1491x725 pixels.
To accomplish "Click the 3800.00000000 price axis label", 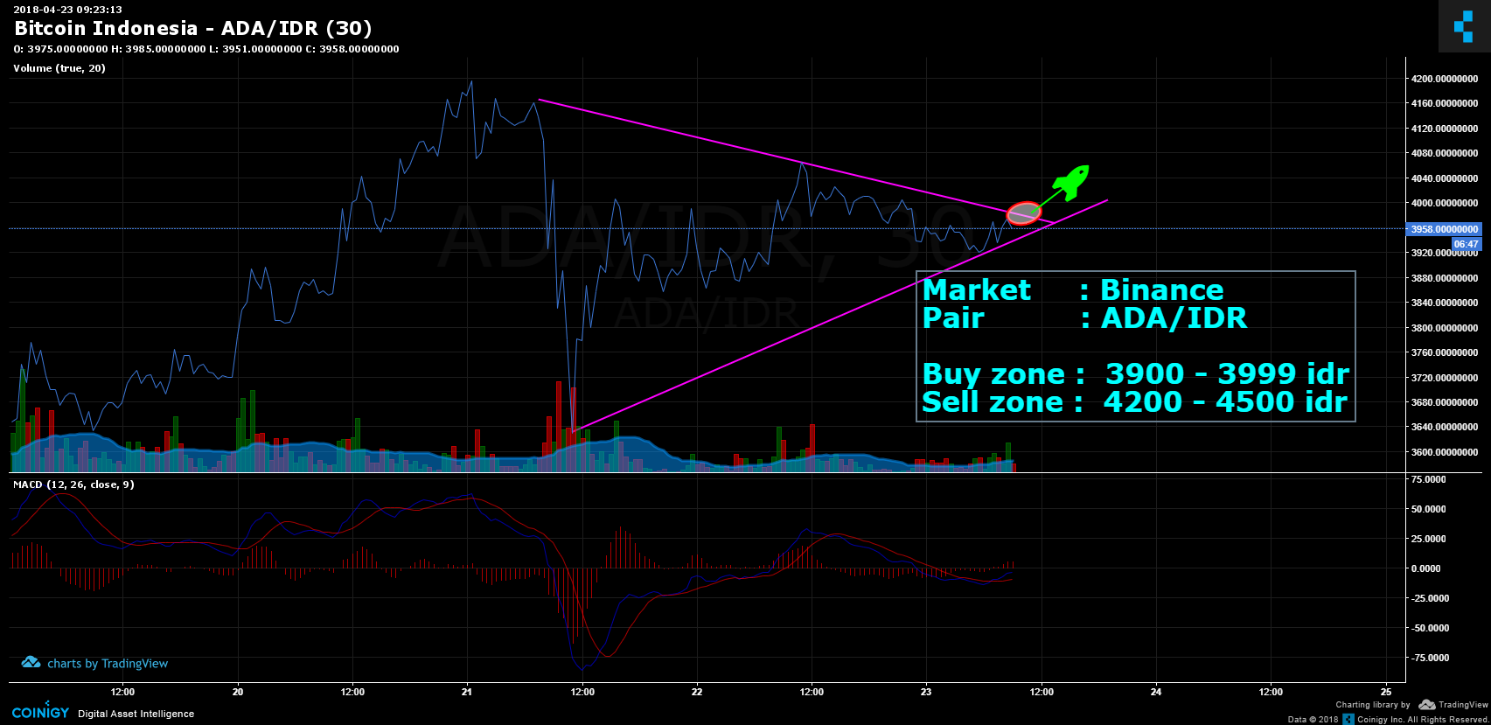I will 1444,328.
